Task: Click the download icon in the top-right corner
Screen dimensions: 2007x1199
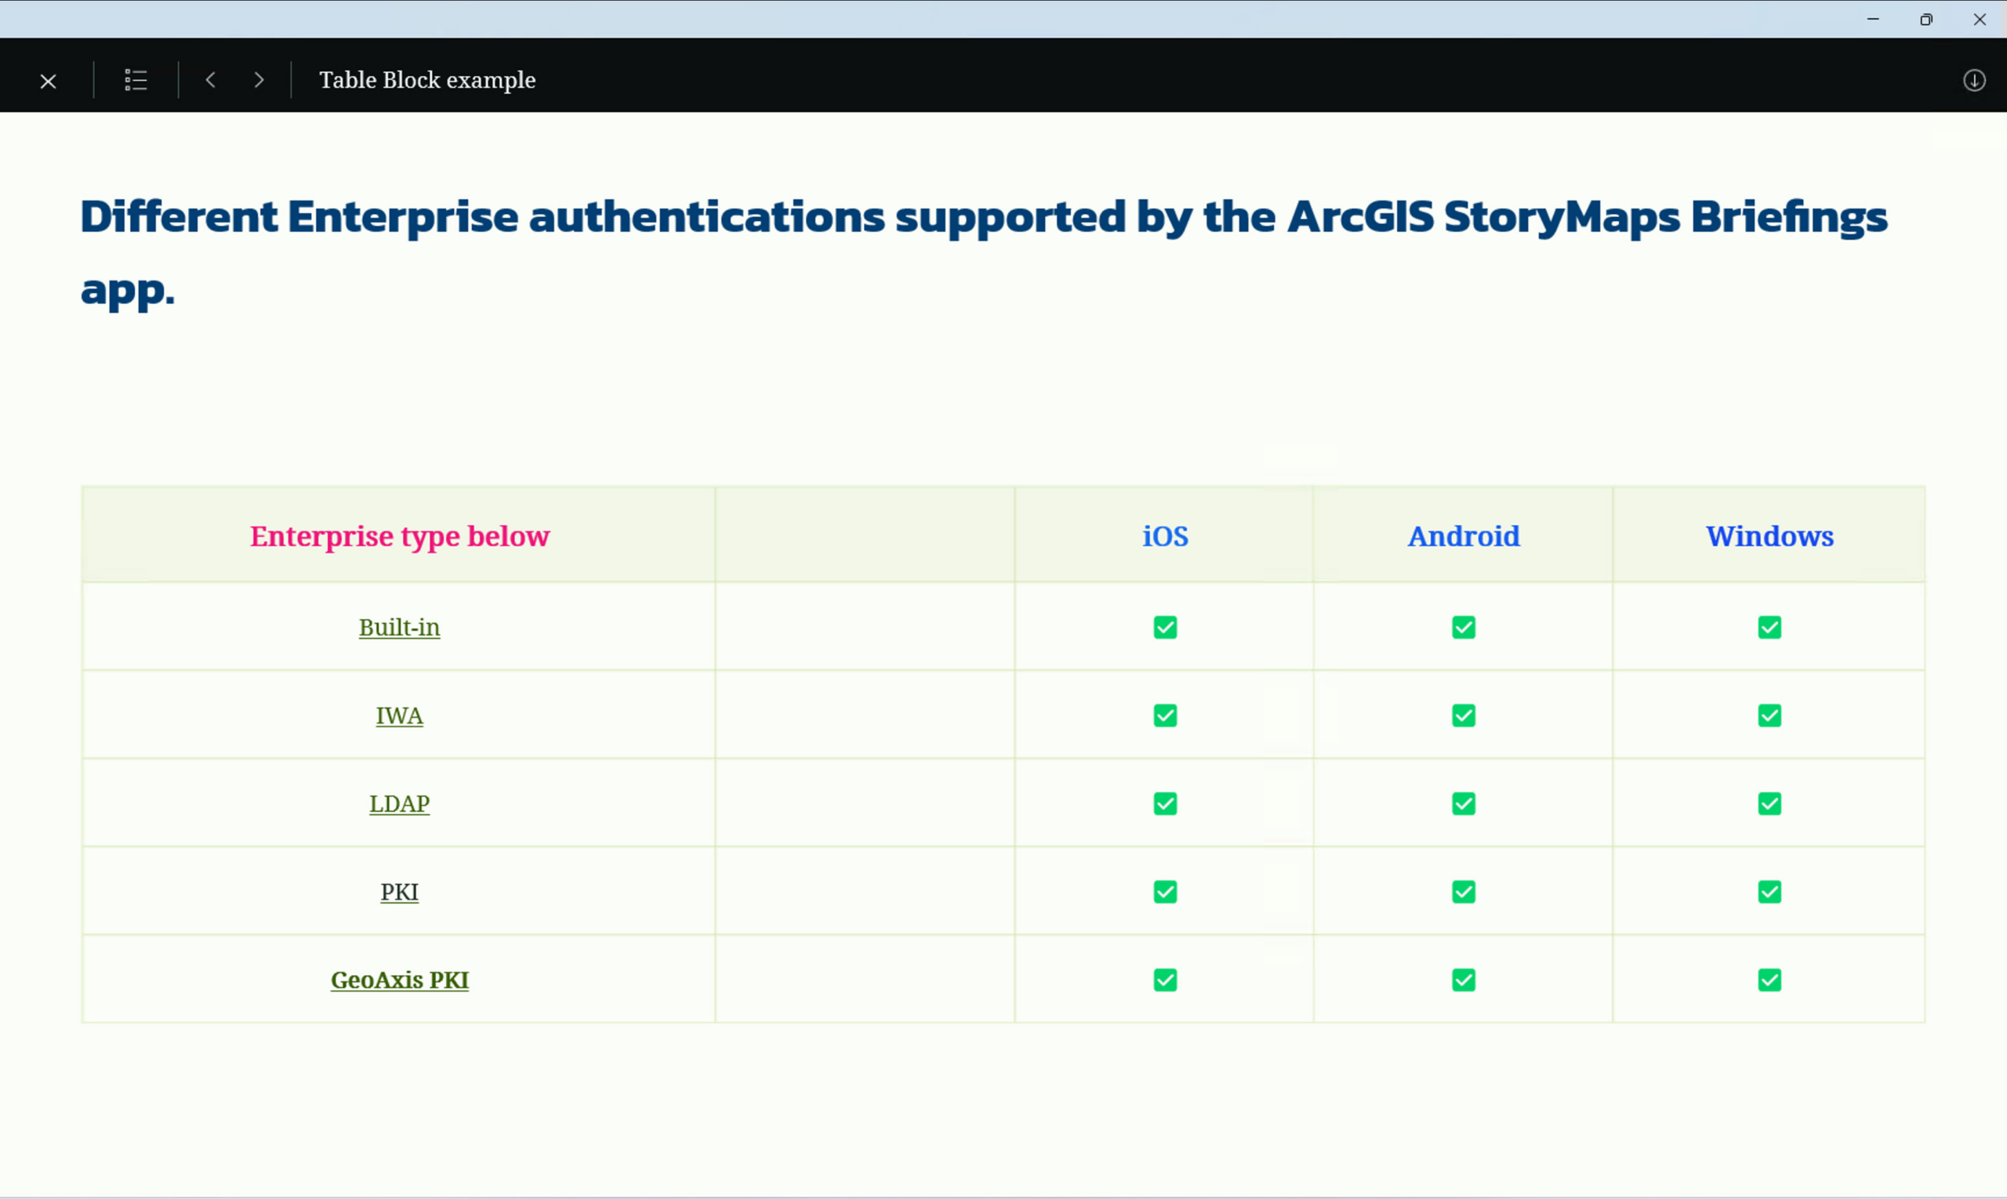Action: point(1974,80)
